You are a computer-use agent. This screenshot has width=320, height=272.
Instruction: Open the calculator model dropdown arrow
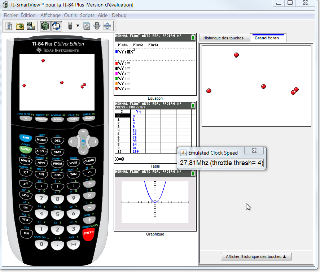78,26
